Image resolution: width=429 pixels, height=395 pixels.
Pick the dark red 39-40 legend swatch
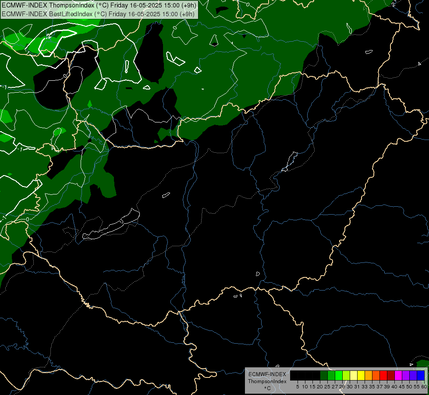tap(391, 376)
